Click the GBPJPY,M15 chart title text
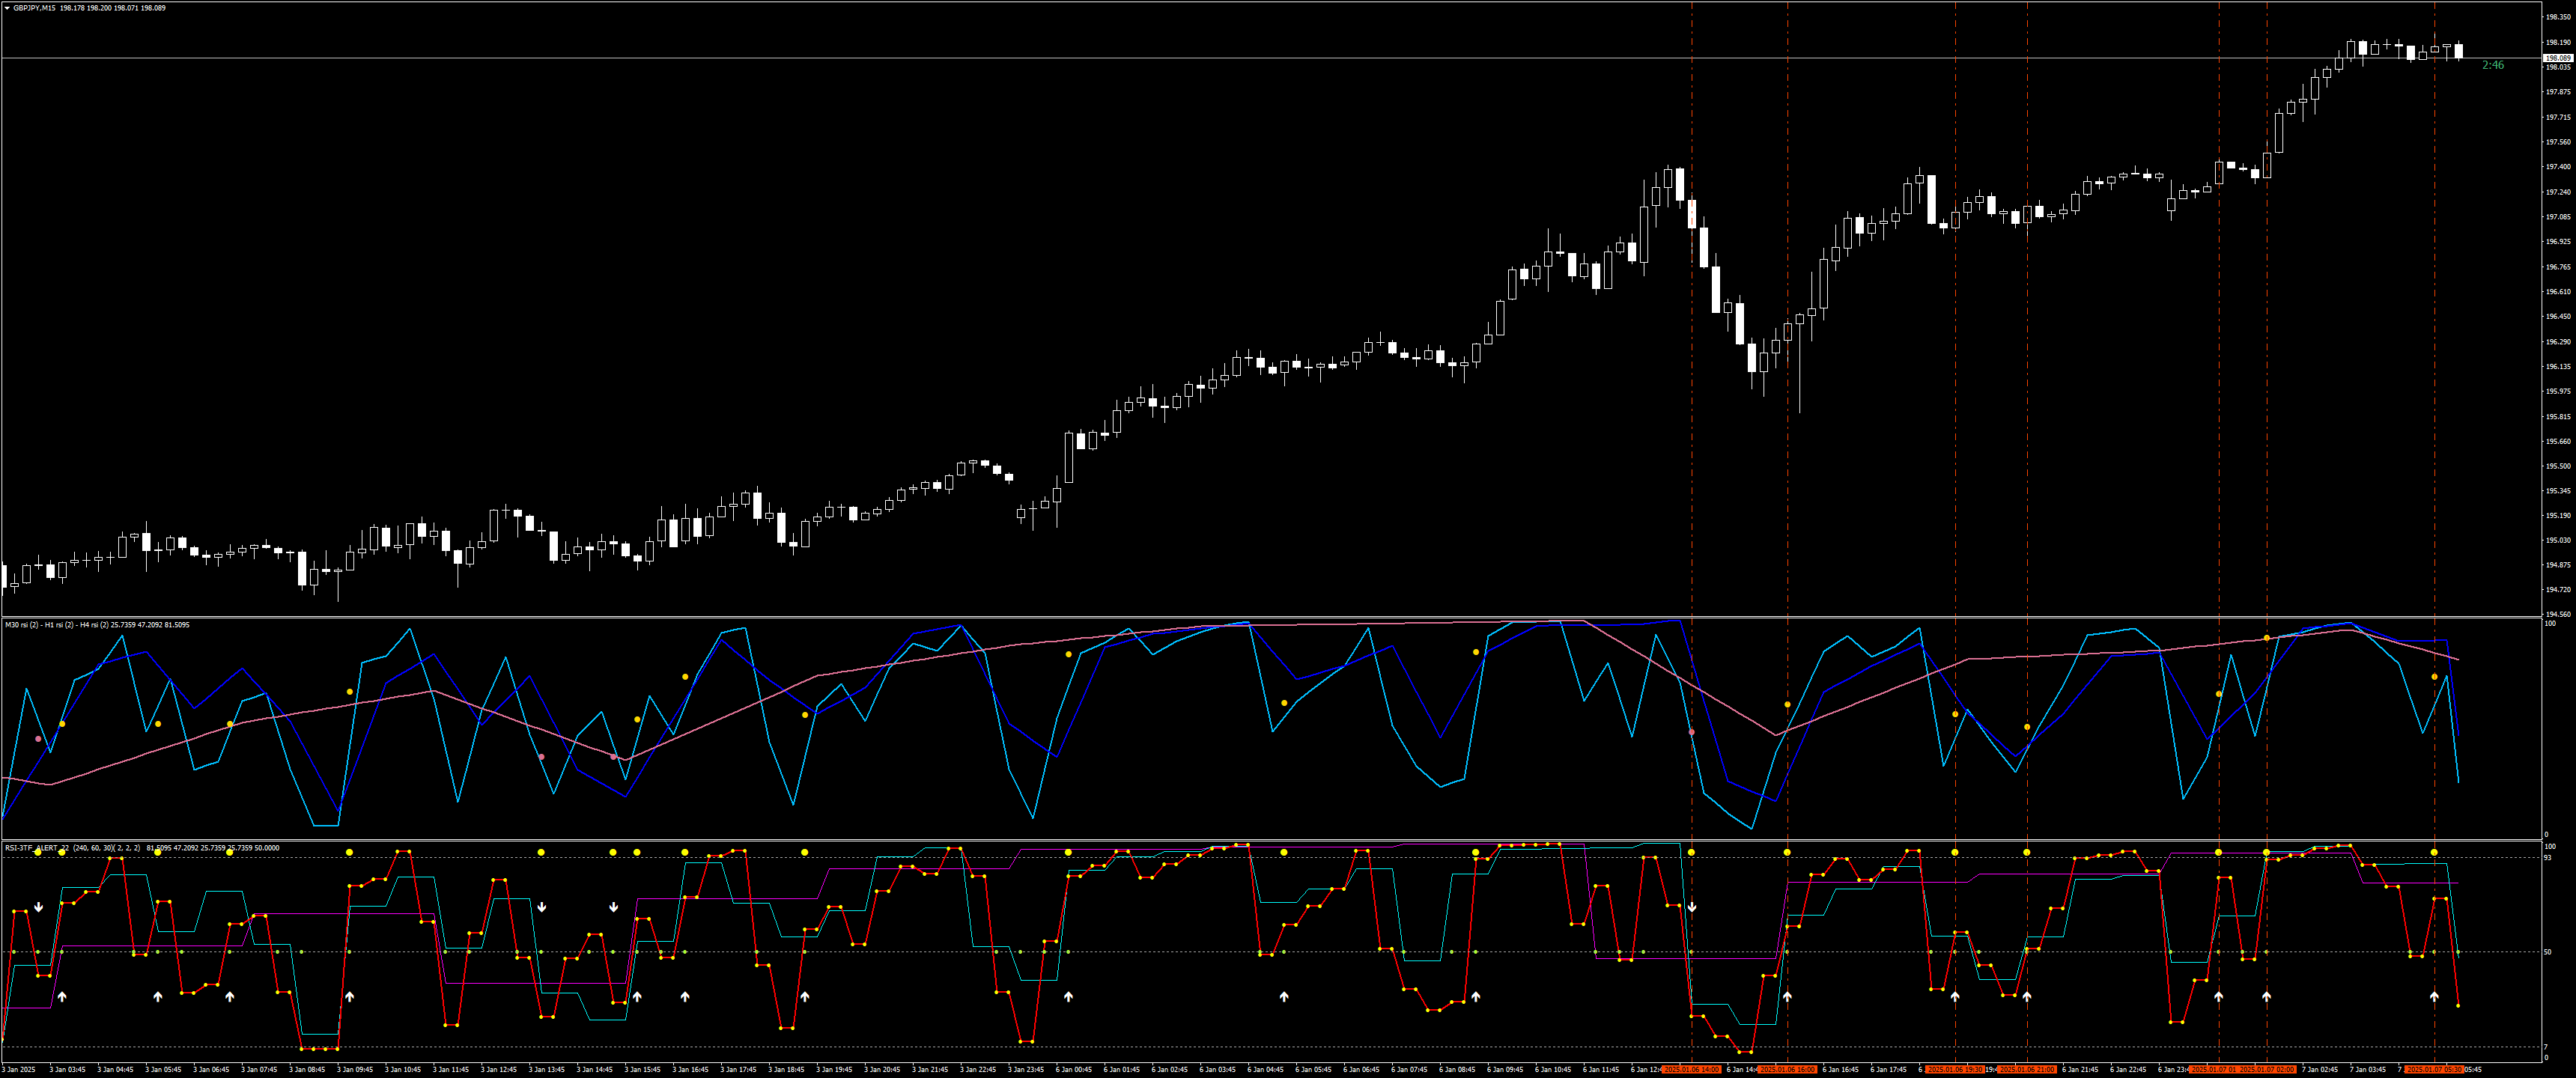 point(34,8)
